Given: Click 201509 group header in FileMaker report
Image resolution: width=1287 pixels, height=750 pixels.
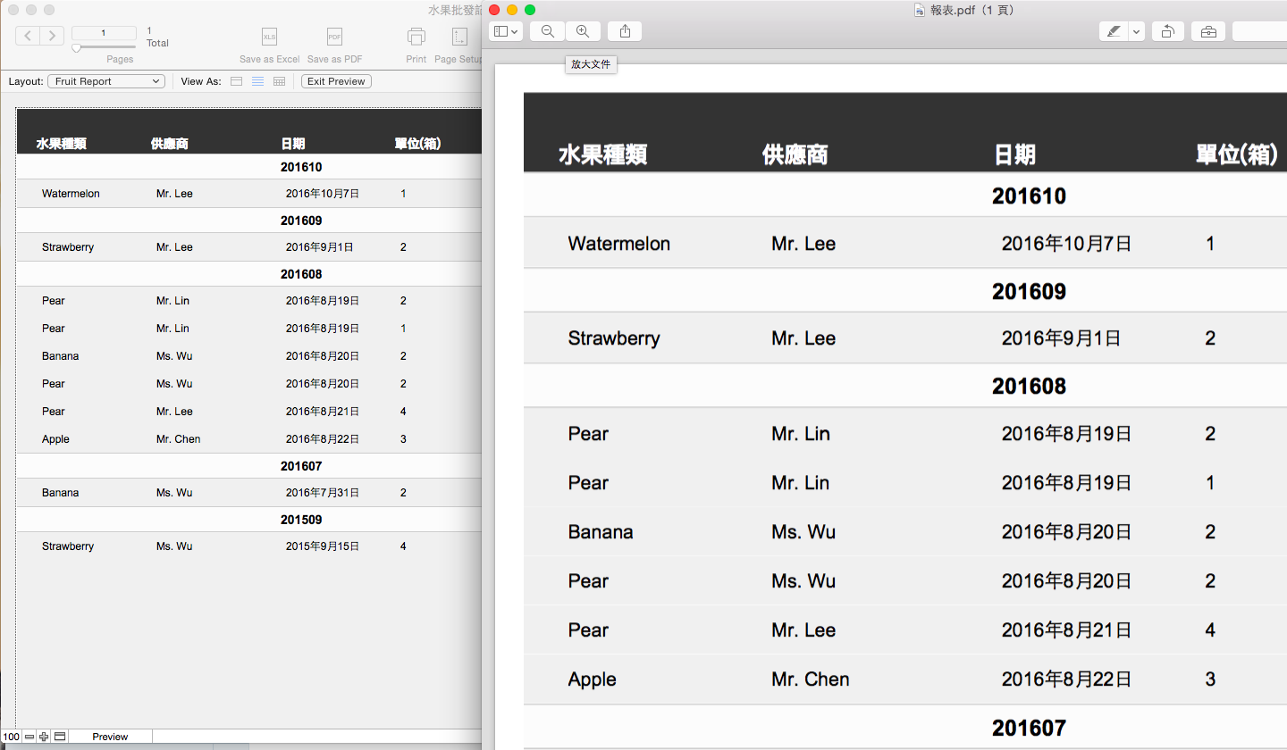Looking at the screenshot, I should tap(301, 520).
